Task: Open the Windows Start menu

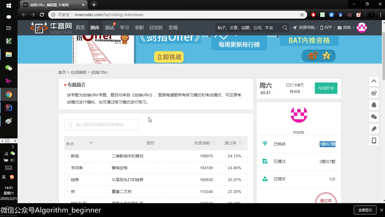Action: (x=8, y=5)
